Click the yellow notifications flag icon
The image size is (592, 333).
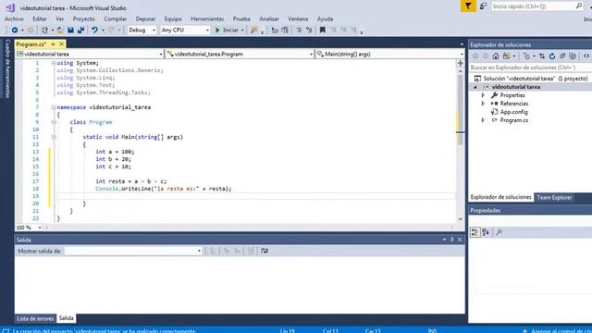[x=468, y=6]
